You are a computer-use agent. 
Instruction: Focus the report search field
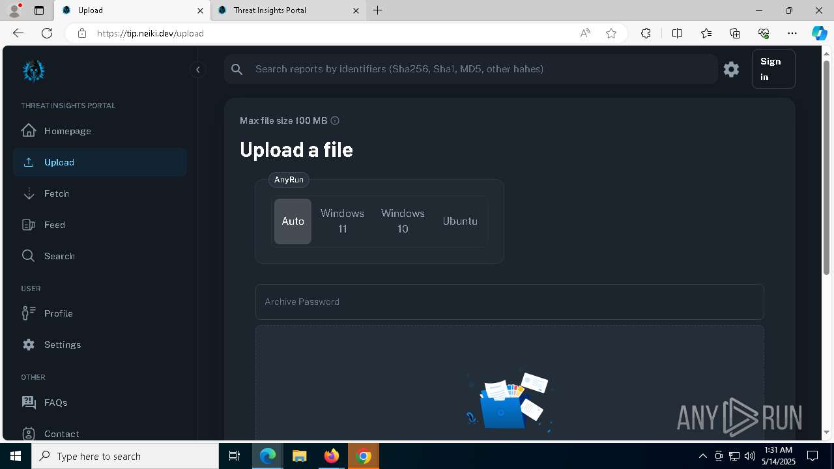(470, 69)
